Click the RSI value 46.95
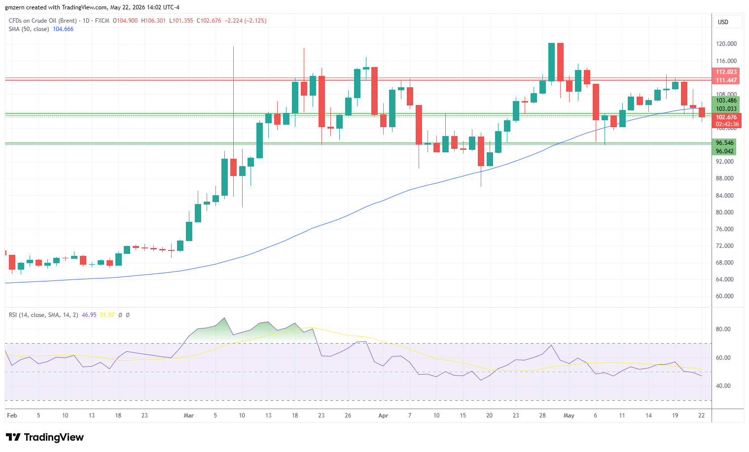The height and width of the screenshot is (452, 749). point(89,314)
